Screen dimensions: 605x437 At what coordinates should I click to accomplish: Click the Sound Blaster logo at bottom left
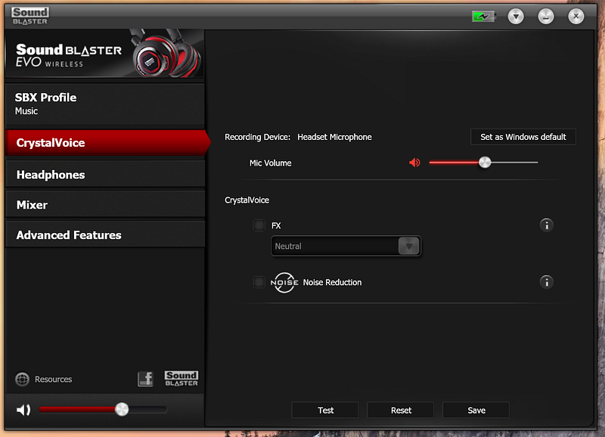point(181,379)
